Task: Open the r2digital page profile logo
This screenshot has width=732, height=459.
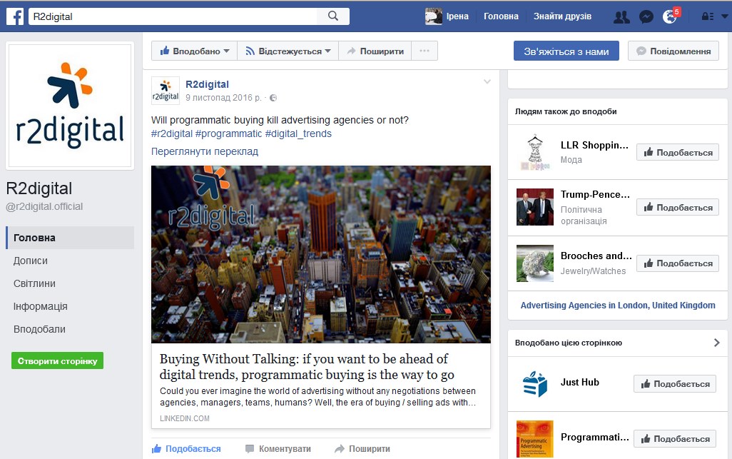Action: pos(70,106)
